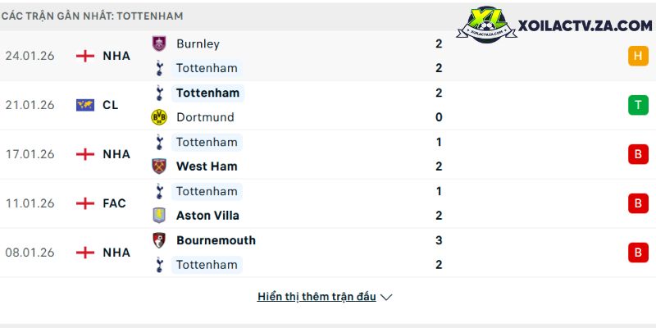Click the Dortmund club crest icon
Image resolution: width=656 pixels, height=328 pixels.
pyautogui.click(x=159, y=117)
